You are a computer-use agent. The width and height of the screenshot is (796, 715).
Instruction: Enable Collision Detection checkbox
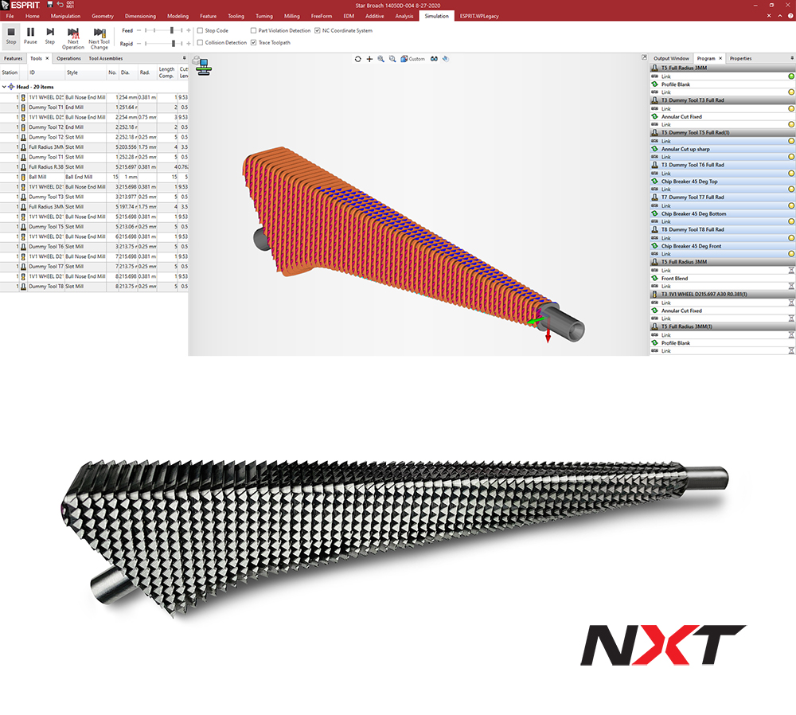pos(200,43)
